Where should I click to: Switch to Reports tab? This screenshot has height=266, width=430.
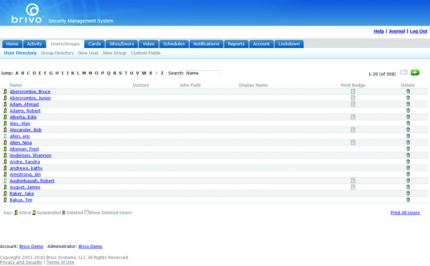[236, 44]
